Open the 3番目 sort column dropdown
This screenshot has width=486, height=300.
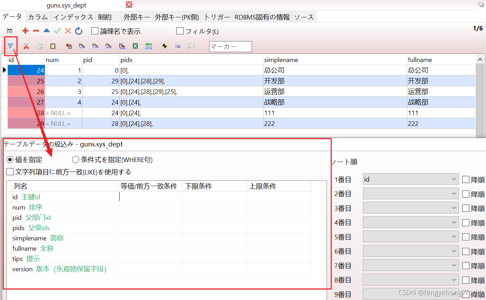tap(411, 208)
